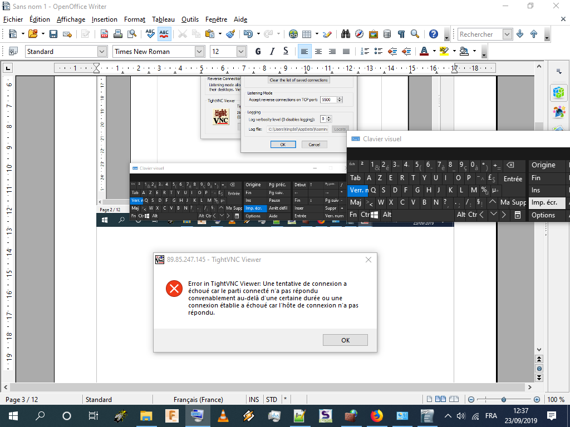This screenshot has width=570, height=427.
Task: Open the sidebar settings menu icon
Action: (559, 72)
